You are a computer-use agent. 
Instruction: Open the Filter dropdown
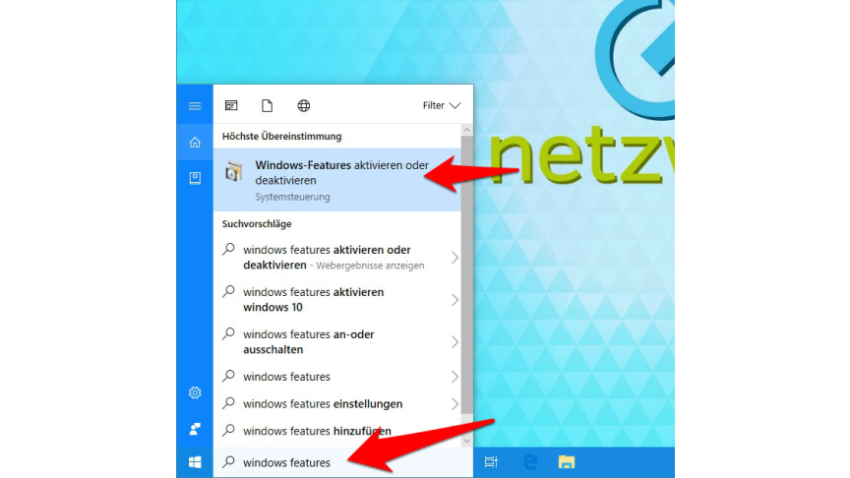(x=441, y=105)
